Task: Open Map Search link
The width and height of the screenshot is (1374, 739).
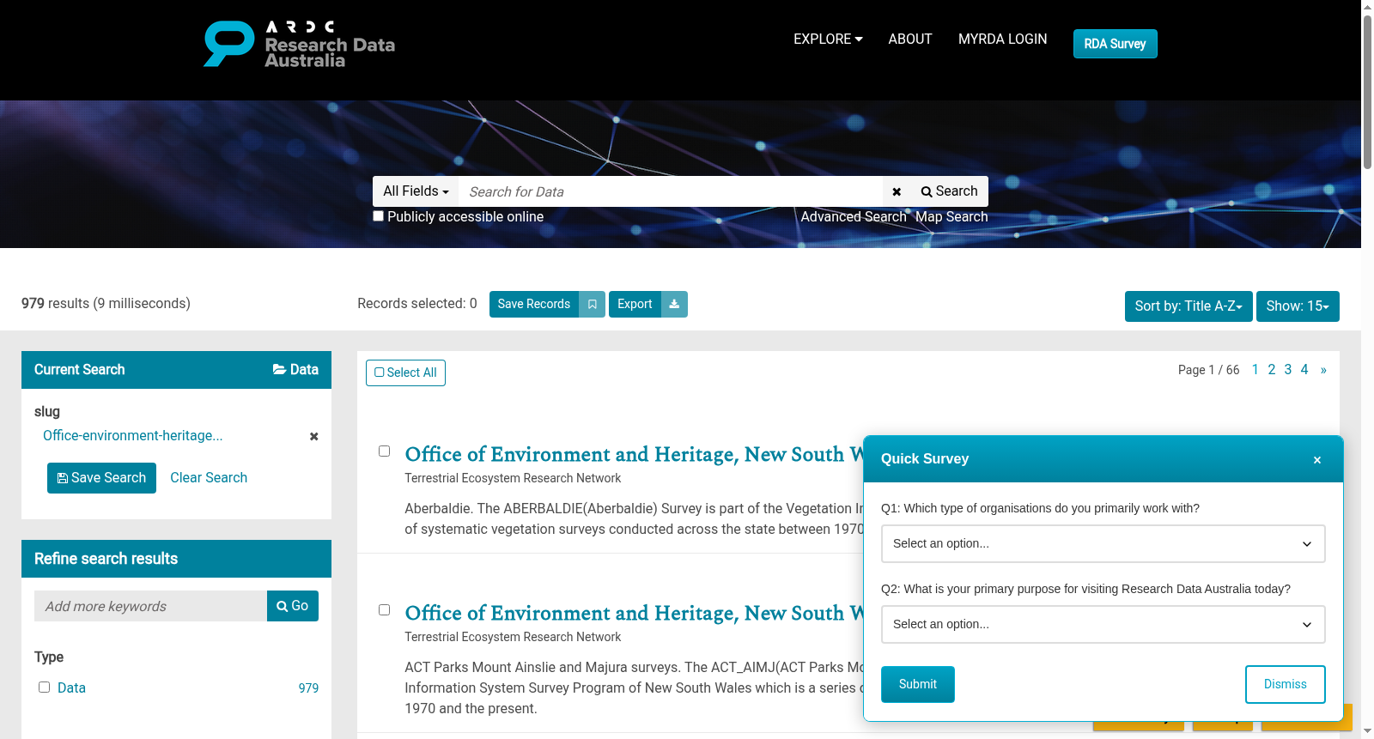Action: point(951,217)
